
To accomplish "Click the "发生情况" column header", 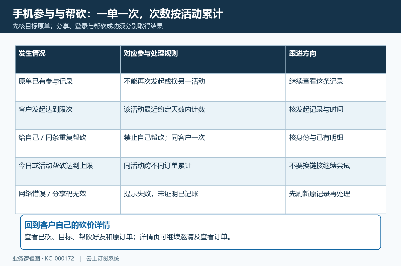I will [68, 59].
